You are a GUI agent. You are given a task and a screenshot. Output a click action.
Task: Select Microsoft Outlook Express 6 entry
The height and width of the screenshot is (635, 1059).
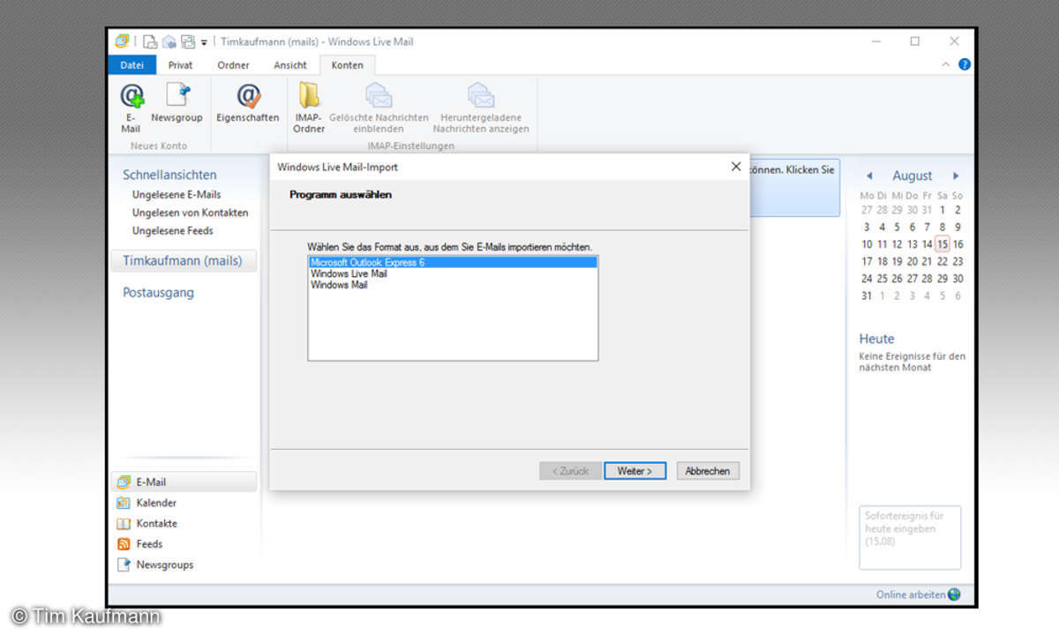point(453,262)
